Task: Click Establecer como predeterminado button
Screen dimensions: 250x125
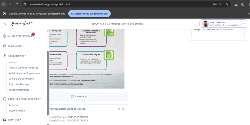Action: (89, 13)
